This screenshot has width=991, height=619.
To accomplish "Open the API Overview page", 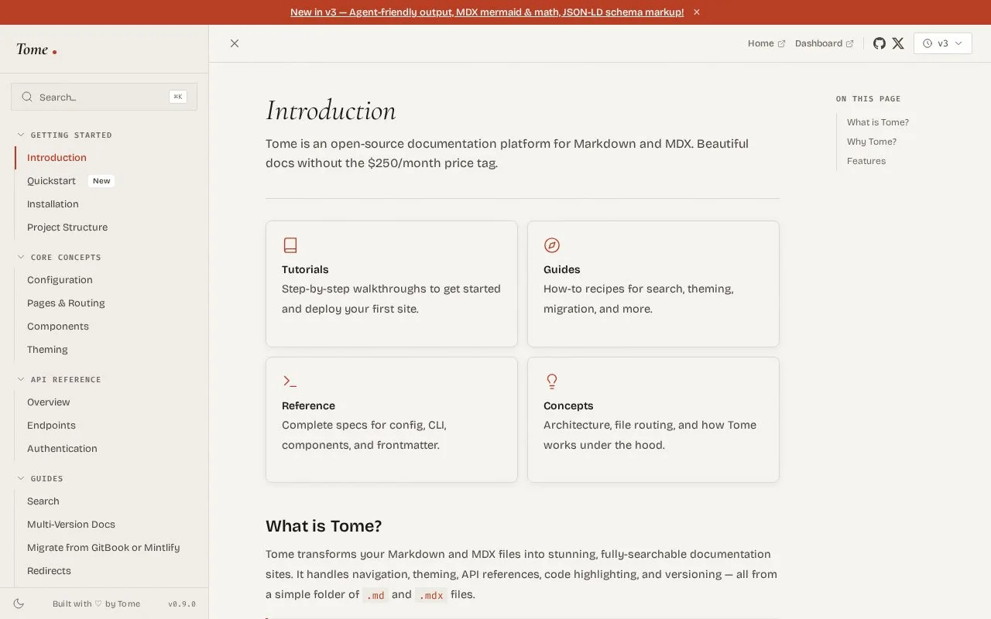I will [x=49, y=402].
